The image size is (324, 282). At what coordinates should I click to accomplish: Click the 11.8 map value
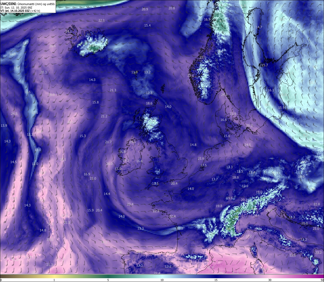pyautogui.click(x=134, y=72)
